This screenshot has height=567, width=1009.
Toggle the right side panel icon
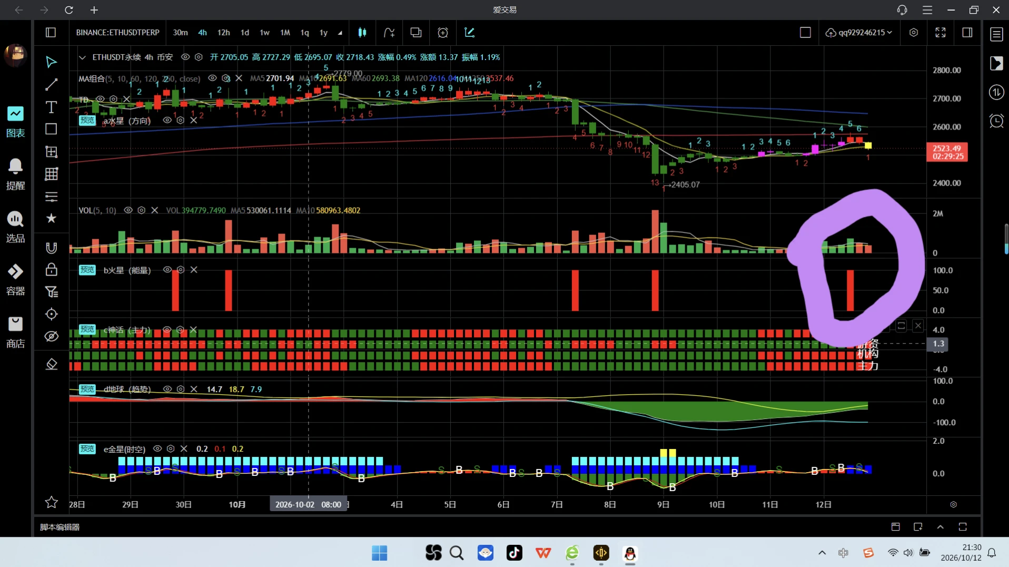point(967,33)
